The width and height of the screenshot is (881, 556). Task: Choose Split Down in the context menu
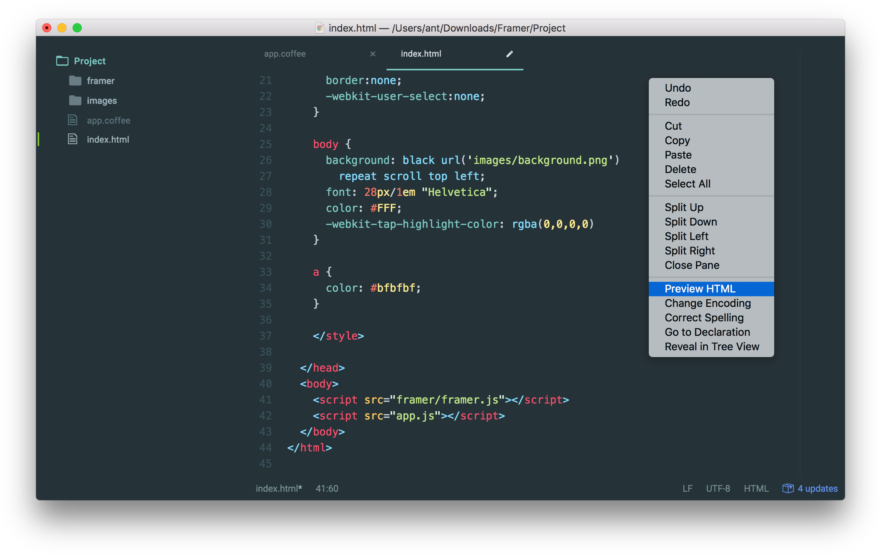tap(711, 222)
